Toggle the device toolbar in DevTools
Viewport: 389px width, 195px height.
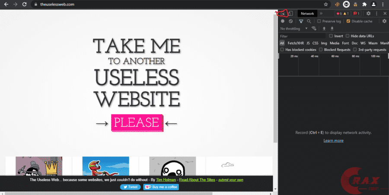[290, 14]
